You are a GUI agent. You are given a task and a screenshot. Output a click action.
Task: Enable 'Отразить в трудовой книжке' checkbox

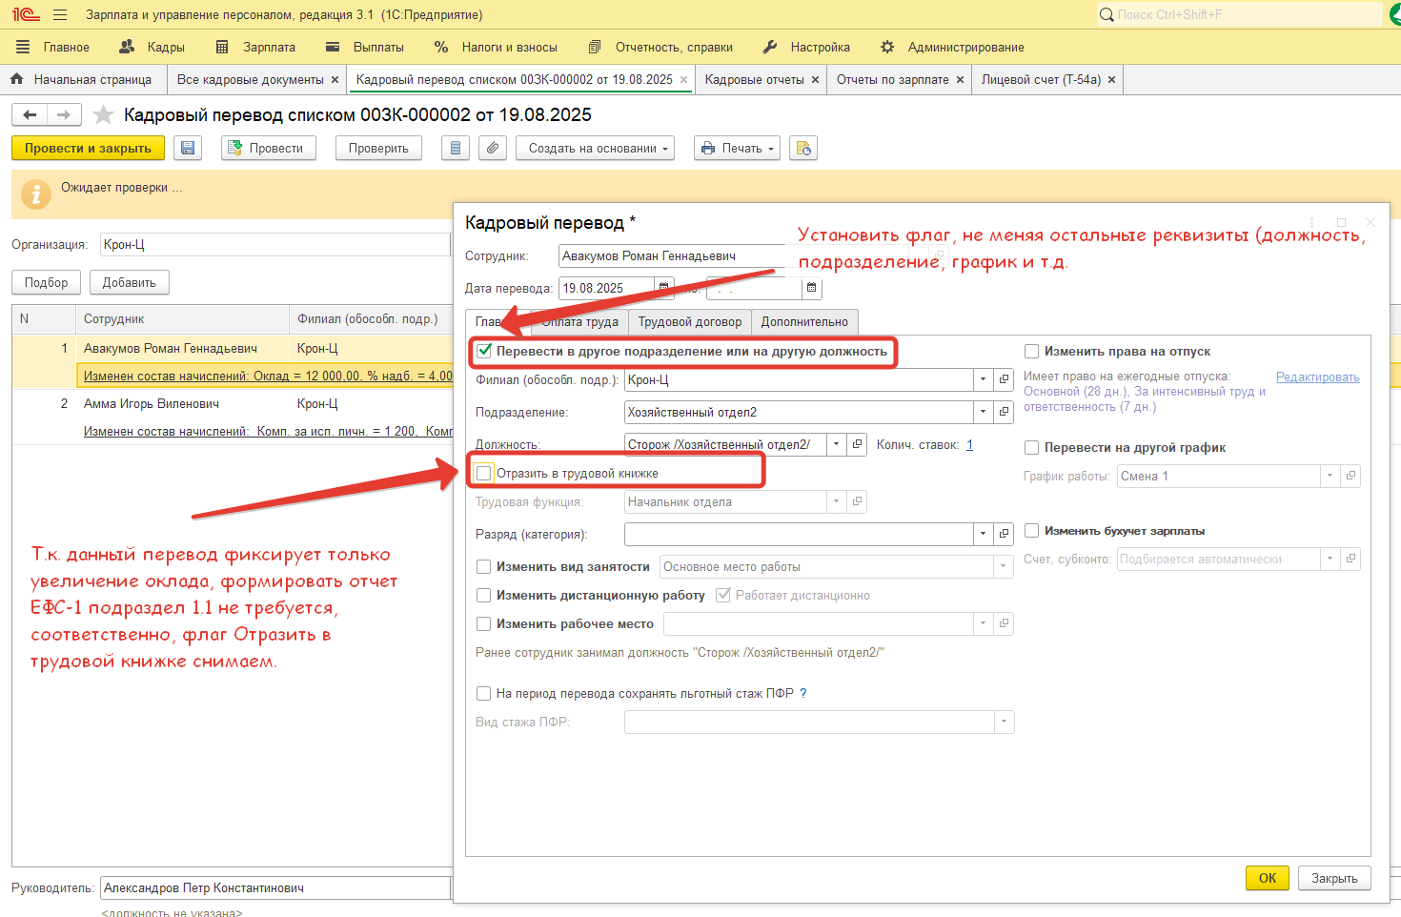484,473
